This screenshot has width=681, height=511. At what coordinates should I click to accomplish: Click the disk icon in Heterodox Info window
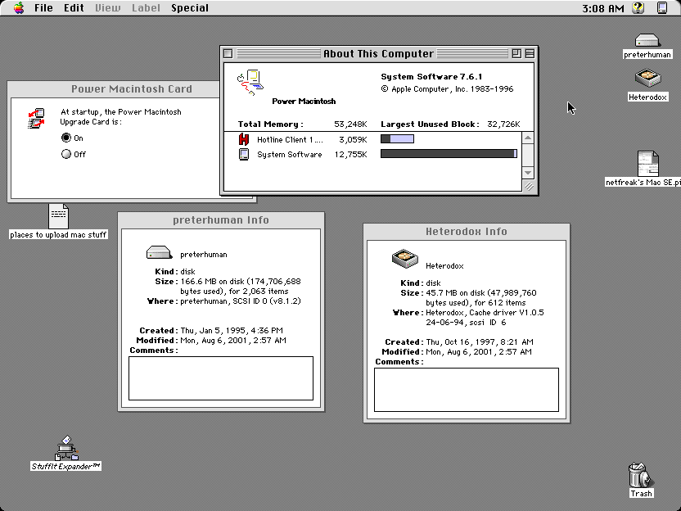tap(405, 259)
